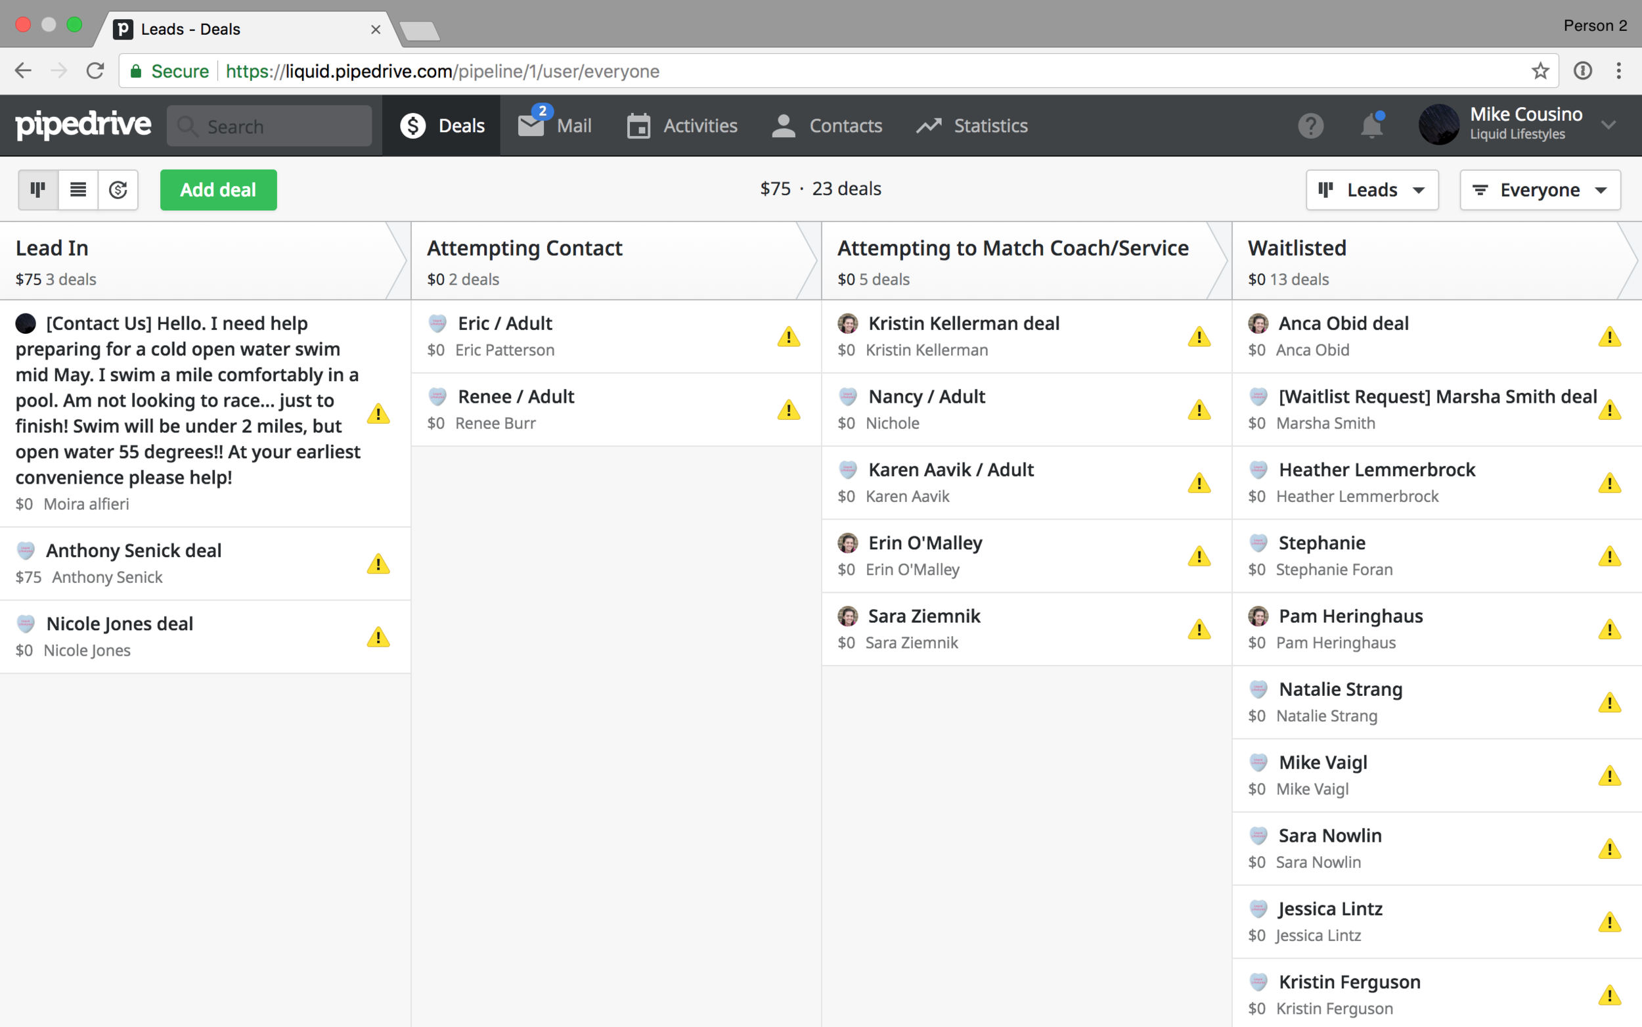This screenshot has width=1642, height=1027.
Task: Expand the Mike Cousino account menu
Action: 1609,124
